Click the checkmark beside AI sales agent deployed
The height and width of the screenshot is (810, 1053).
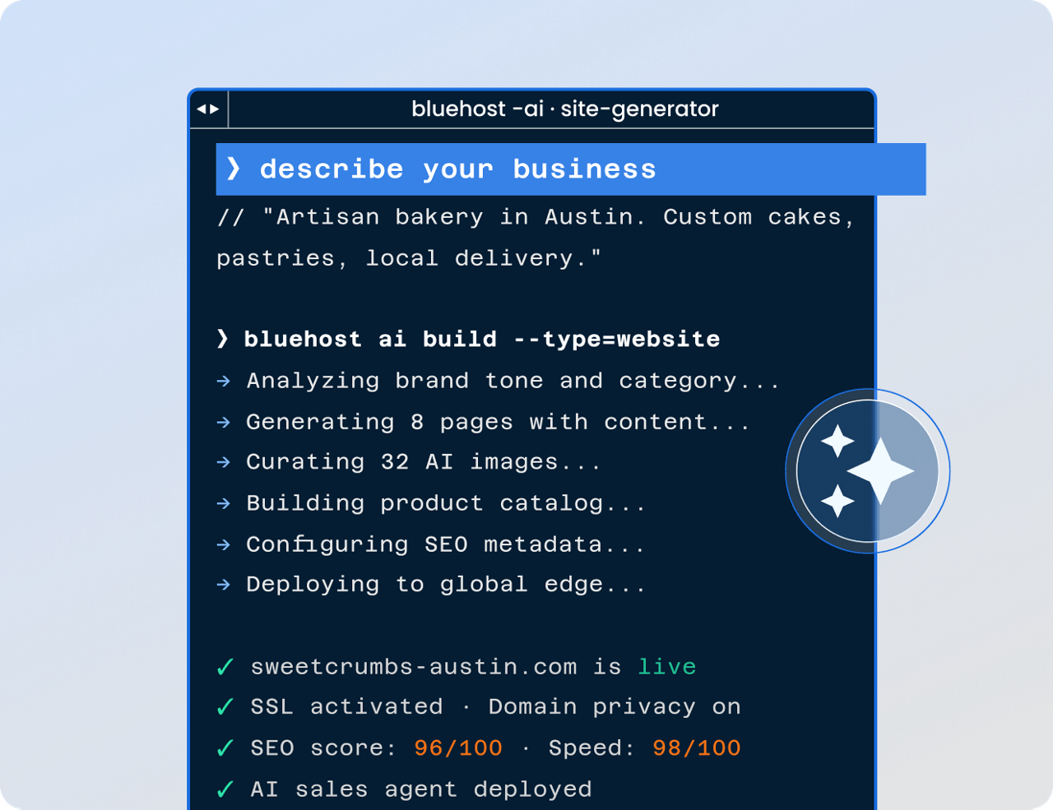[x=225, y=789]
